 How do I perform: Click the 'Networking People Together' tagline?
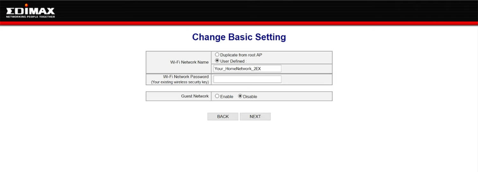tap(30, 17)
